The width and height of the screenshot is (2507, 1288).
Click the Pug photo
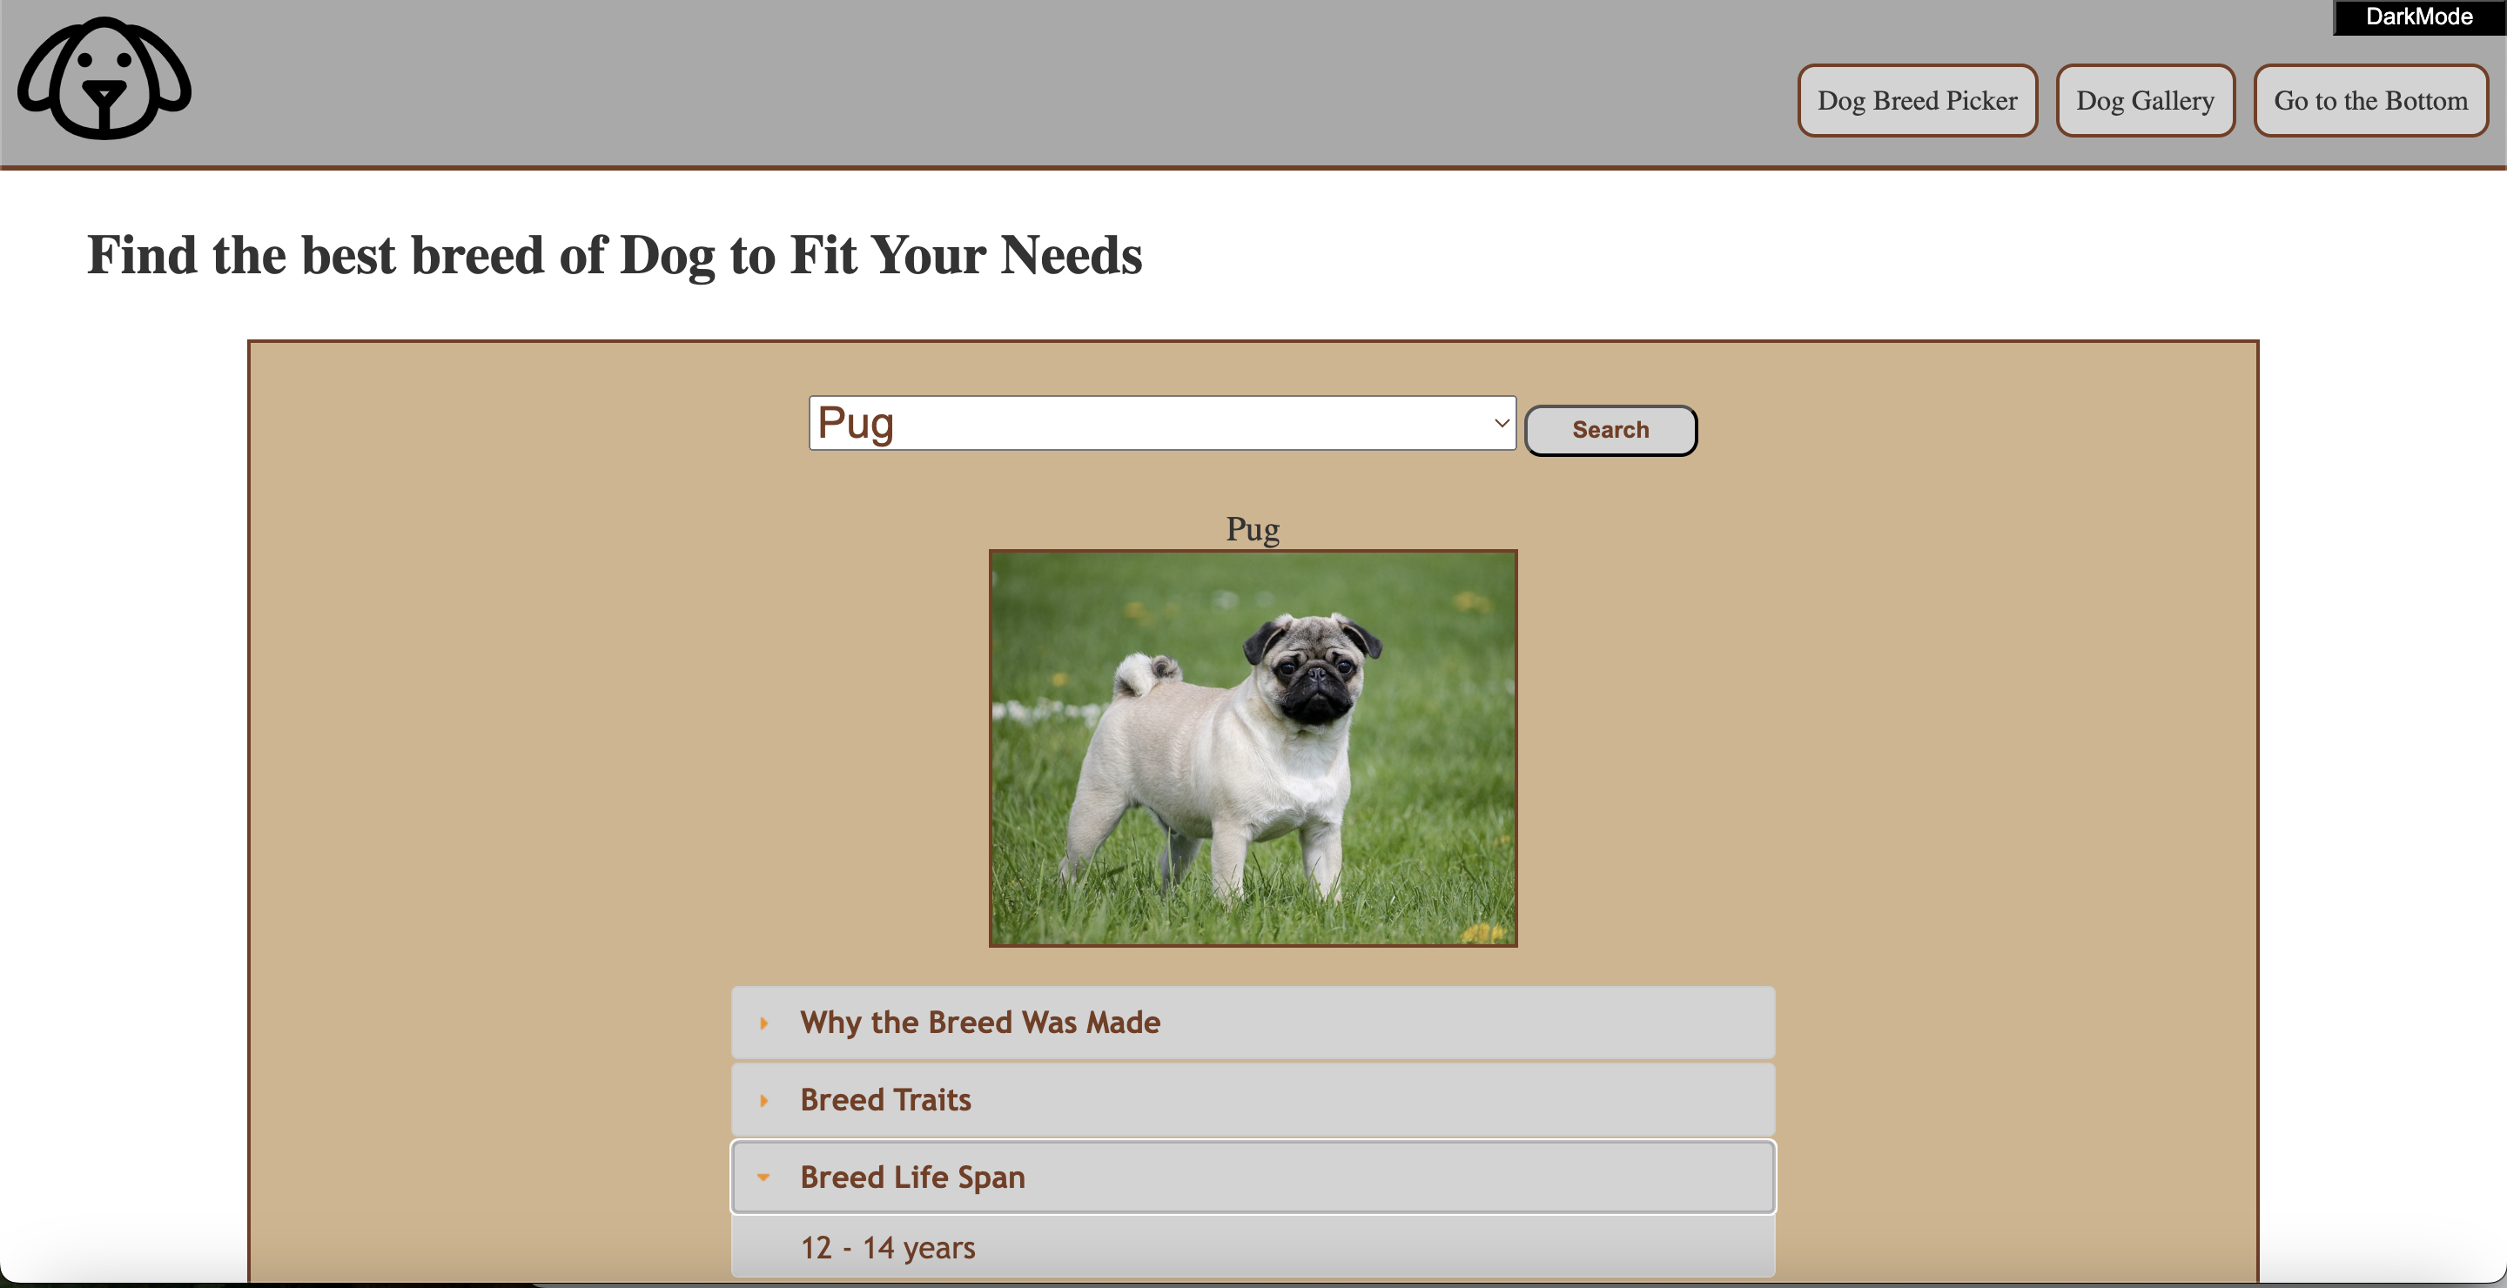click(x=1253, y=749)
